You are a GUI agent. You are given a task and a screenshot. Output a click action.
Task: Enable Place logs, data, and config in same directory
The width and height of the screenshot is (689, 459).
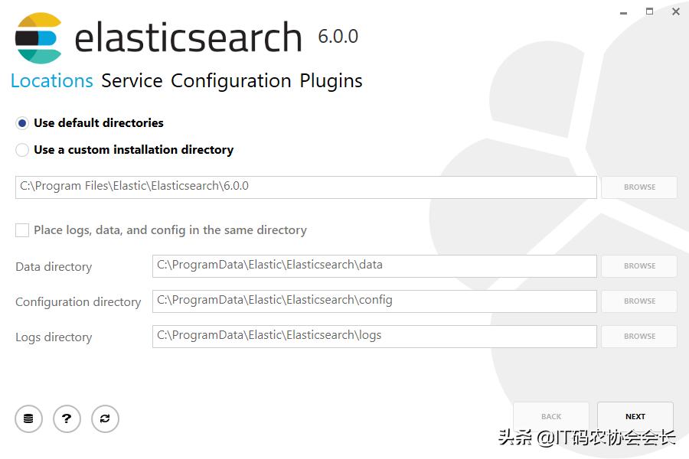point(21,229)
